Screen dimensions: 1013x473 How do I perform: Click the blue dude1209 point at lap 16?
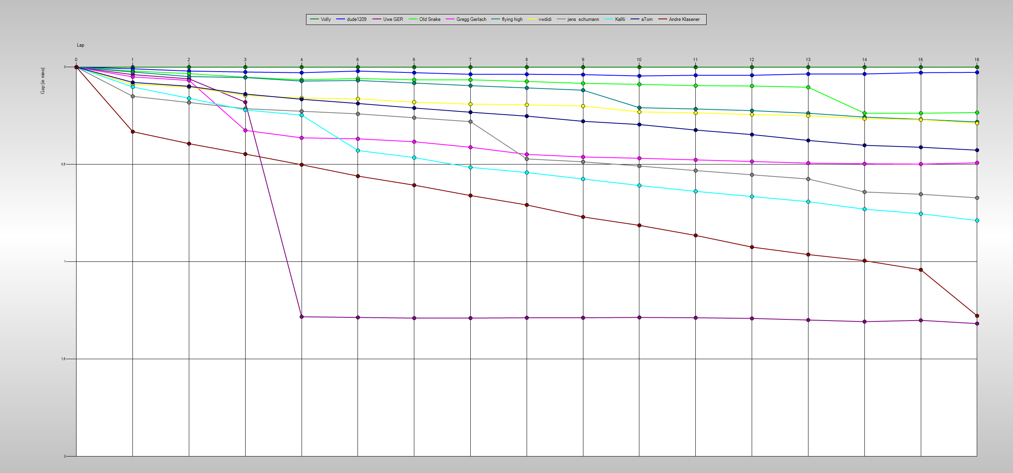[977, 72]
